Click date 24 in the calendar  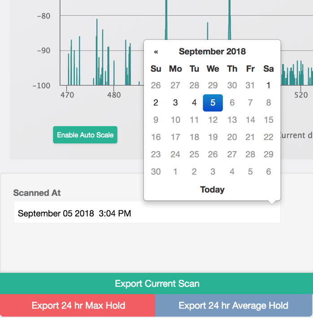(175, 155)
